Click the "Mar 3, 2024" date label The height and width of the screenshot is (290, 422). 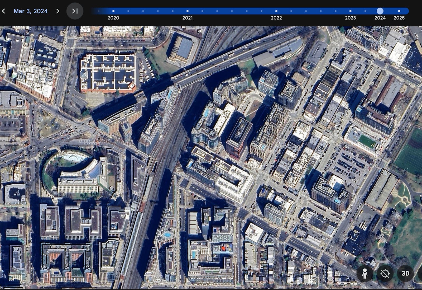(31, 11)
